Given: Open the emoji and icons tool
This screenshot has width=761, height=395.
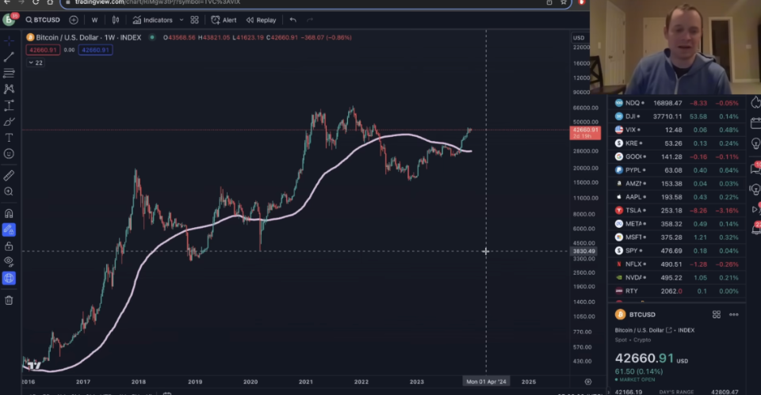Looking at the screenshot, I should point(9,154).
